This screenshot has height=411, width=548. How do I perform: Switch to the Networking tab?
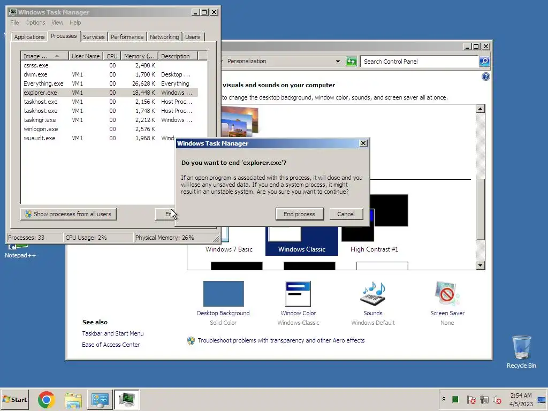click(164, 37)
